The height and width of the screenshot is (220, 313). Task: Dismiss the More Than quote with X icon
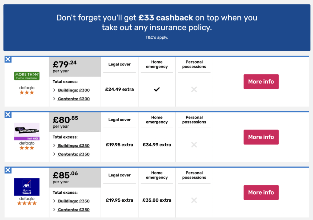pos(8,59)
